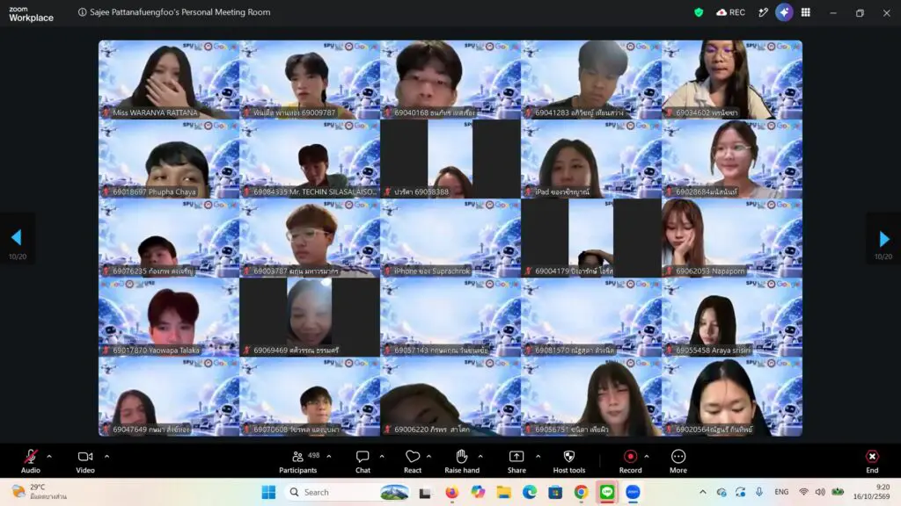Toggle the Video camera button
The width and height of the screenshot is (901, 506).
pyautogui.click(x=85, y=461)
